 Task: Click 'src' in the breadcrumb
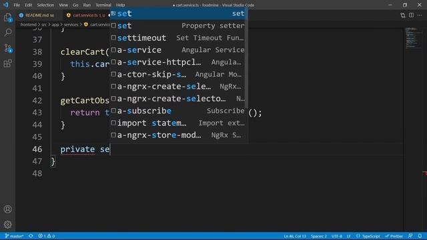click(x=44, y=25)
